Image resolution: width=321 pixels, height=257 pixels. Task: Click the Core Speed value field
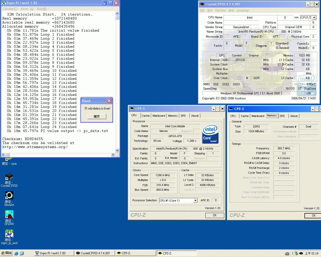[163, 175]
